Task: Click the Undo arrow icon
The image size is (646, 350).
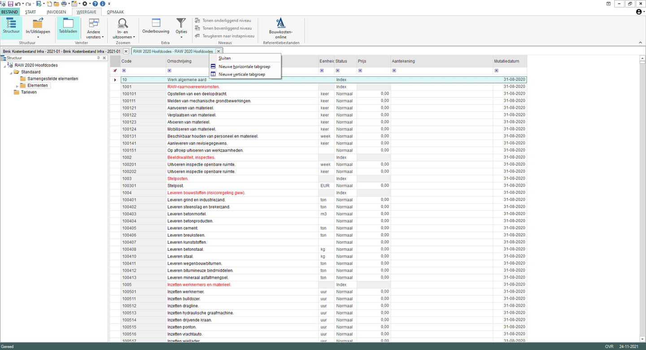Action: click(17, 4)
